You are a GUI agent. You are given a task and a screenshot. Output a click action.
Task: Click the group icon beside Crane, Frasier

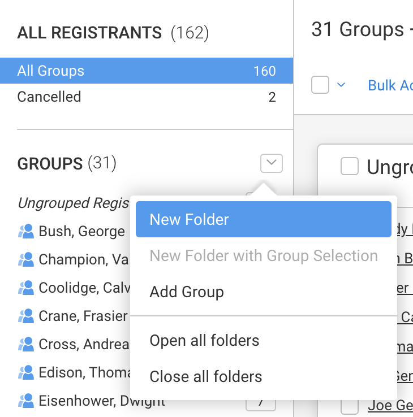[26, 316]
